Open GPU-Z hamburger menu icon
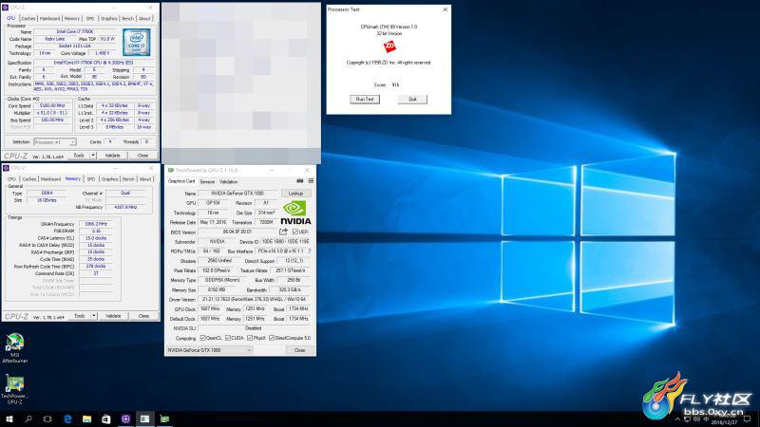The image size is (760, 427). [311, 181]
